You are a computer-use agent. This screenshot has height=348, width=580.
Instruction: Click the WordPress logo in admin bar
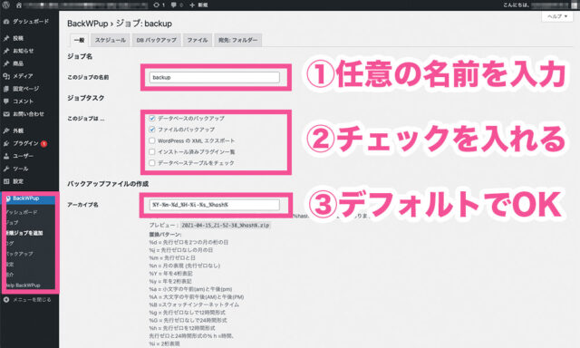(6, 5)
